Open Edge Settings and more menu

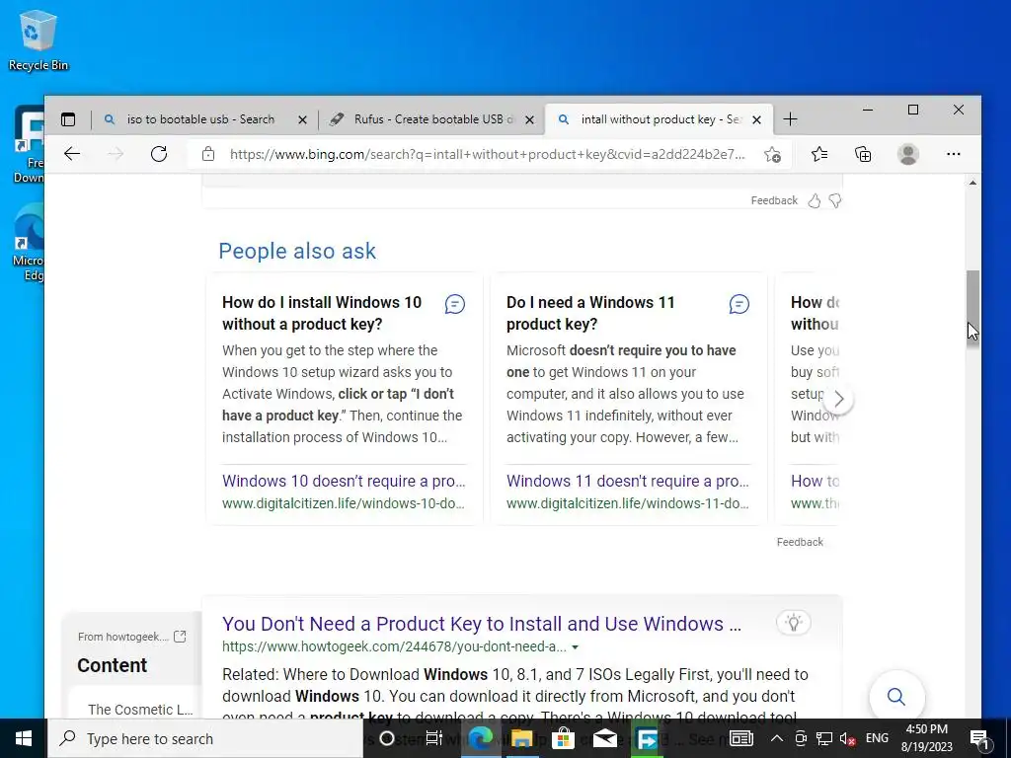pos(953,154)
